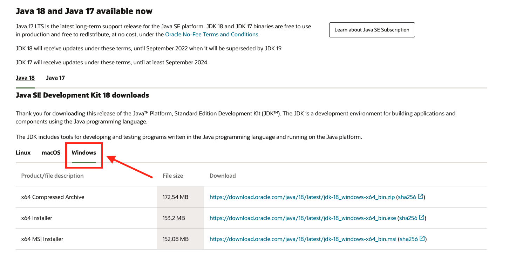Open external link icon beside zip sha256

[x=420, y=197]
